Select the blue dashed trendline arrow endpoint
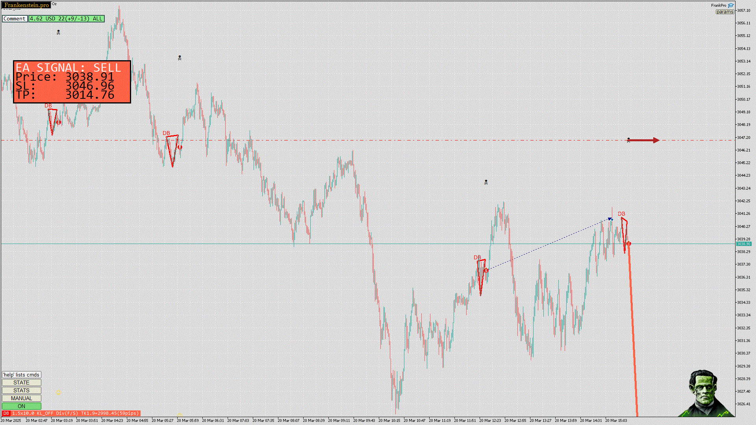This screenshot has width=756, height=425. pos(610,219)
